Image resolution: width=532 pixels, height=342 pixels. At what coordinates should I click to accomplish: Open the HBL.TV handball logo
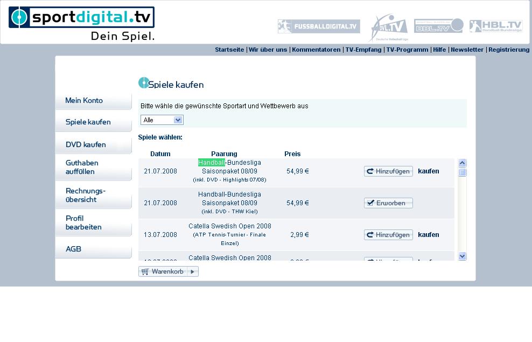(496, 26)
